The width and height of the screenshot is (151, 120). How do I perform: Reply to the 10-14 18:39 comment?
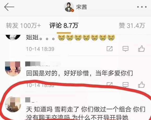pyautogui.click(x=125, y=49)
